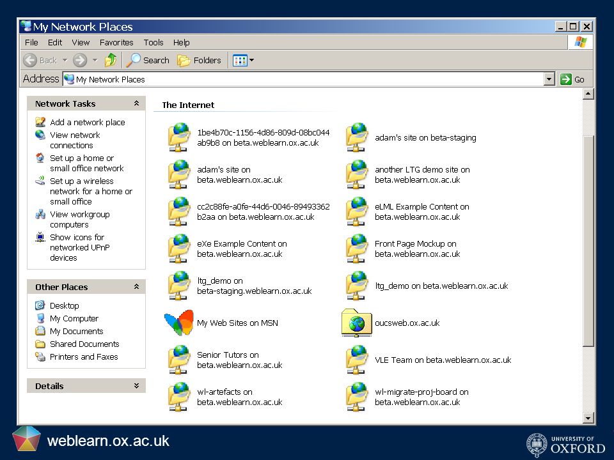Select wl-migrate-proj-board network folder icon
The width and height of the screenshot is (614, 460).
point(357,397)
